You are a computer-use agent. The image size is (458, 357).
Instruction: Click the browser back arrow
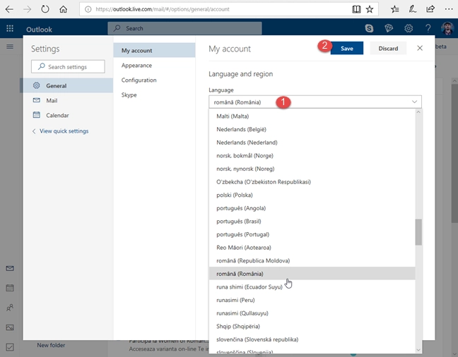pyautogui.click(x=9, y=9)
